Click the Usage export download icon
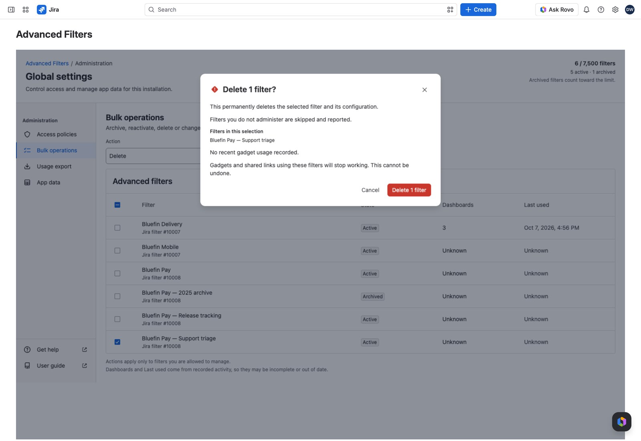This screenshot has height=441, width=641. pyautogui.click(x=27, y=166)
